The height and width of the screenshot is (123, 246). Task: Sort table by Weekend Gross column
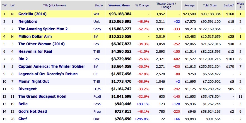pos(119,5)
